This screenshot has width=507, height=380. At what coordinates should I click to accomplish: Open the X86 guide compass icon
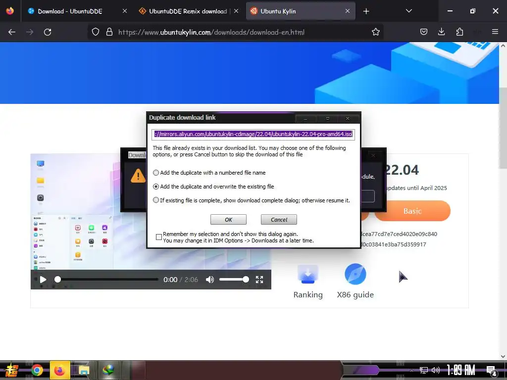tap(355, 274)
